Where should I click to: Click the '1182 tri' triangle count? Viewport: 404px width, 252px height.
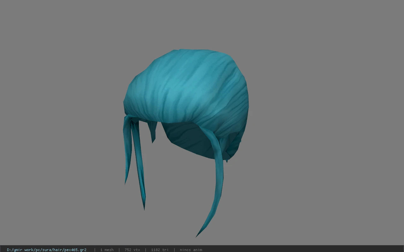(160, 250)
